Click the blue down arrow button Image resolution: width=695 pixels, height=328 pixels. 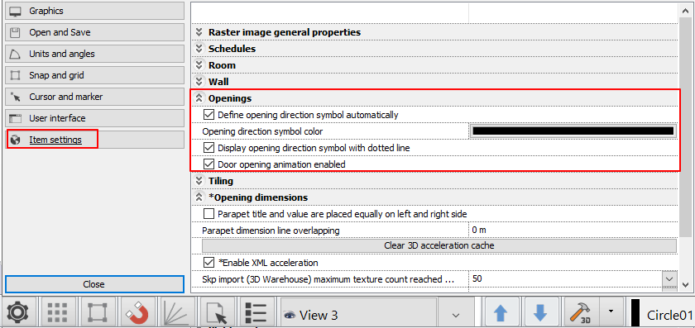pyautogui.click(x=540, y=313)
